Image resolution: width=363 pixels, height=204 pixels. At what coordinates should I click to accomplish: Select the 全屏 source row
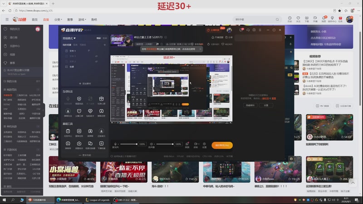point(84,67)
